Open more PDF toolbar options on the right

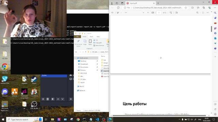coord(207,13)
